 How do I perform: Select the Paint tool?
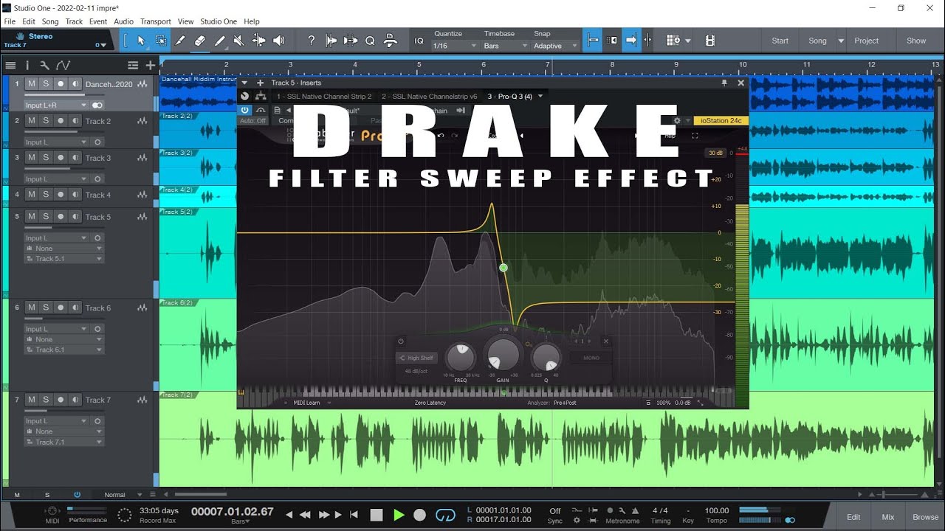coord(219,41)
